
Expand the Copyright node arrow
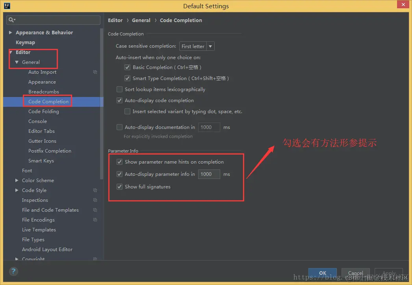coord(17,259)
